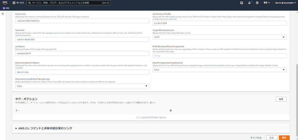
Task: Open the CloudShell icon
Action: click(242, 3)
